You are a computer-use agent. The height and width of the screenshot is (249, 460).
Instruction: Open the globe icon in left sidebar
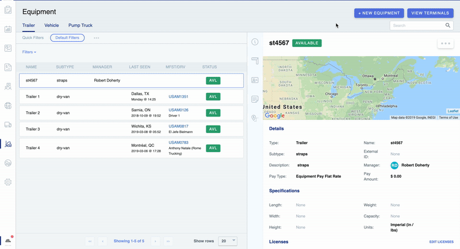click(8, 106)
